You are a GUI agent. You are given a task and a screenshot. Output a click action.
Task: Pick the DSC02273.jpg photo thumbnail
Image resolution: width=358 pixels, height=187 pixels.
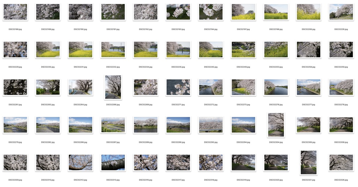click(243, 87)
